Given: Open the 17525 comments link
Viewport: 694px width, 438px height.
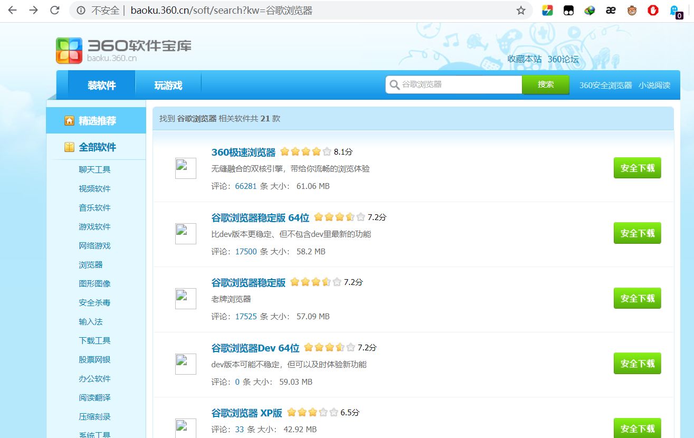Looking at the screenshot, I should pyautogui.click(x=246, y=317).
